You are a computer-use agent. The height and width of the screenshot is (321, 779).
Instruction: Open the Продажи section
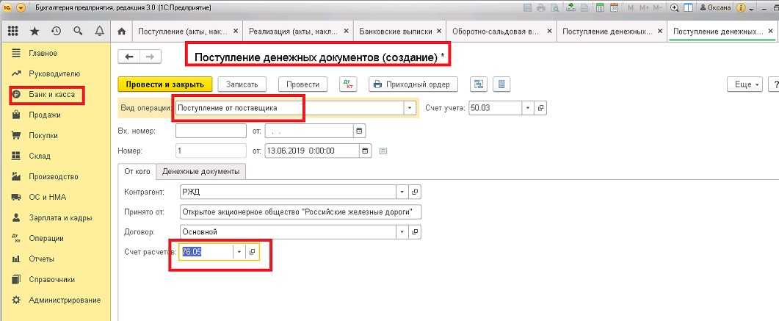click(45, 115)
